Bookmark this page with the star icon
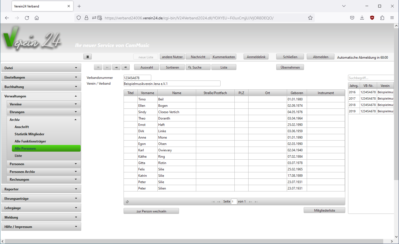This screenshot has width=399, height=244. [x=310, y=18]
